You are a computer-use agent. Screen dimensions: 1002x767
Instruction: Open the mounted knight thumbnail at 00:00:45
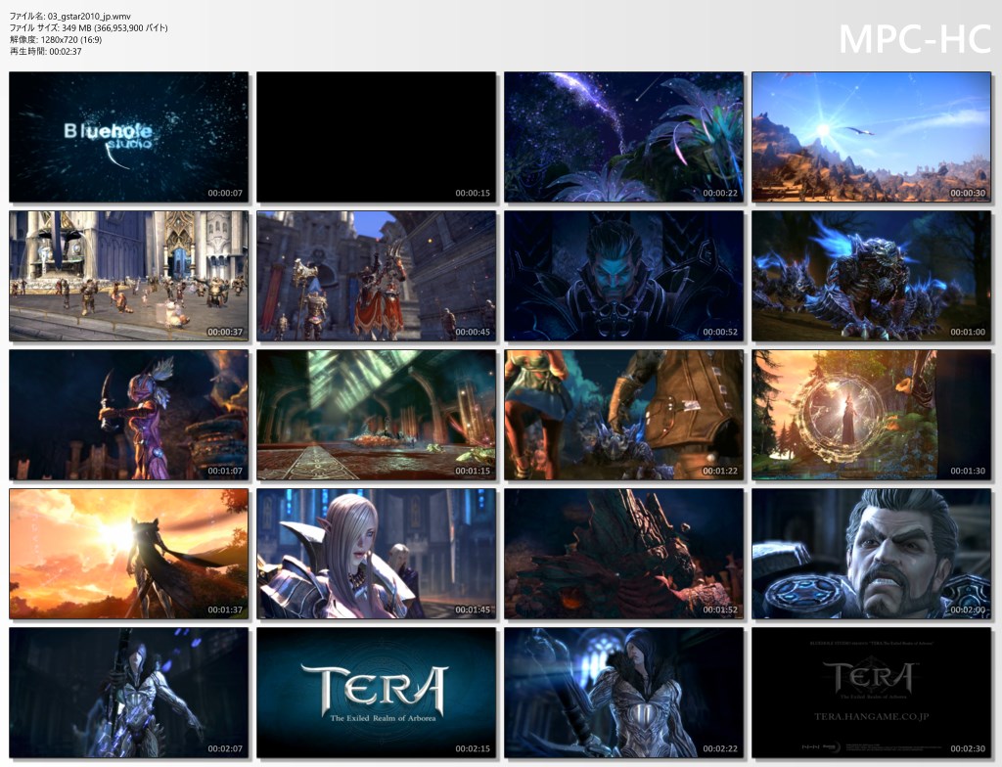click(x=377, y=276)
